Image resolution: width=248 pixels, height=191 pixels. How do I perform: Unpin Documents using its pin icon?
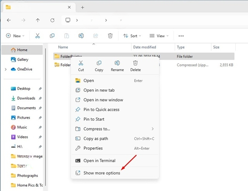(x=40, y=108)
